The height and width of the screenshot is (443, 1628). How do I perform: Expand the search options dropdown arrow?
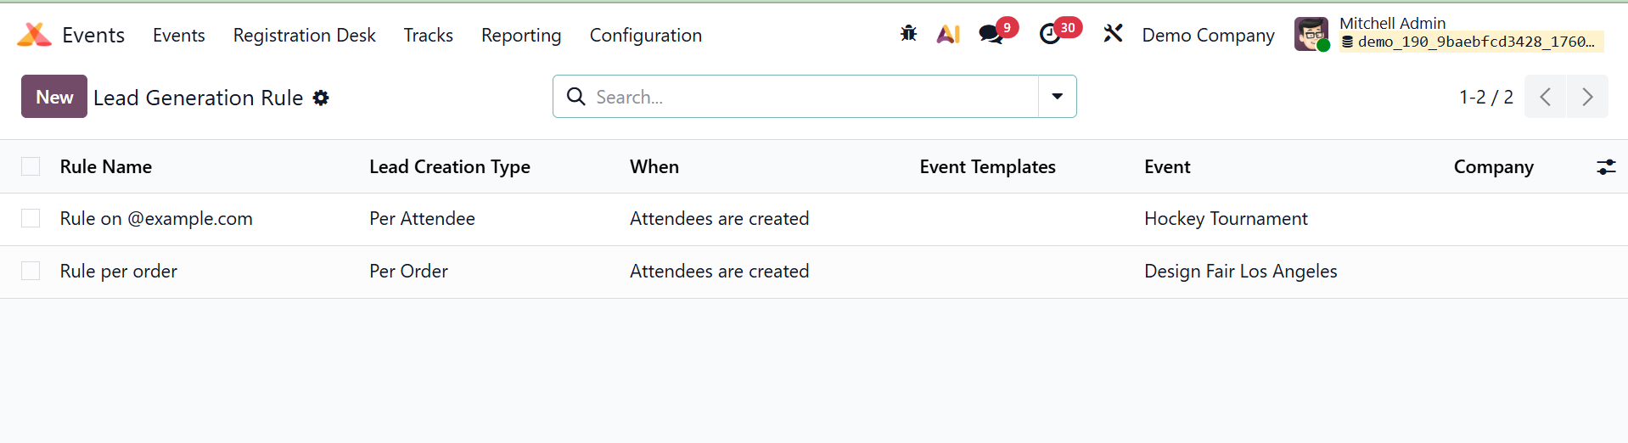coord(1057,97)
